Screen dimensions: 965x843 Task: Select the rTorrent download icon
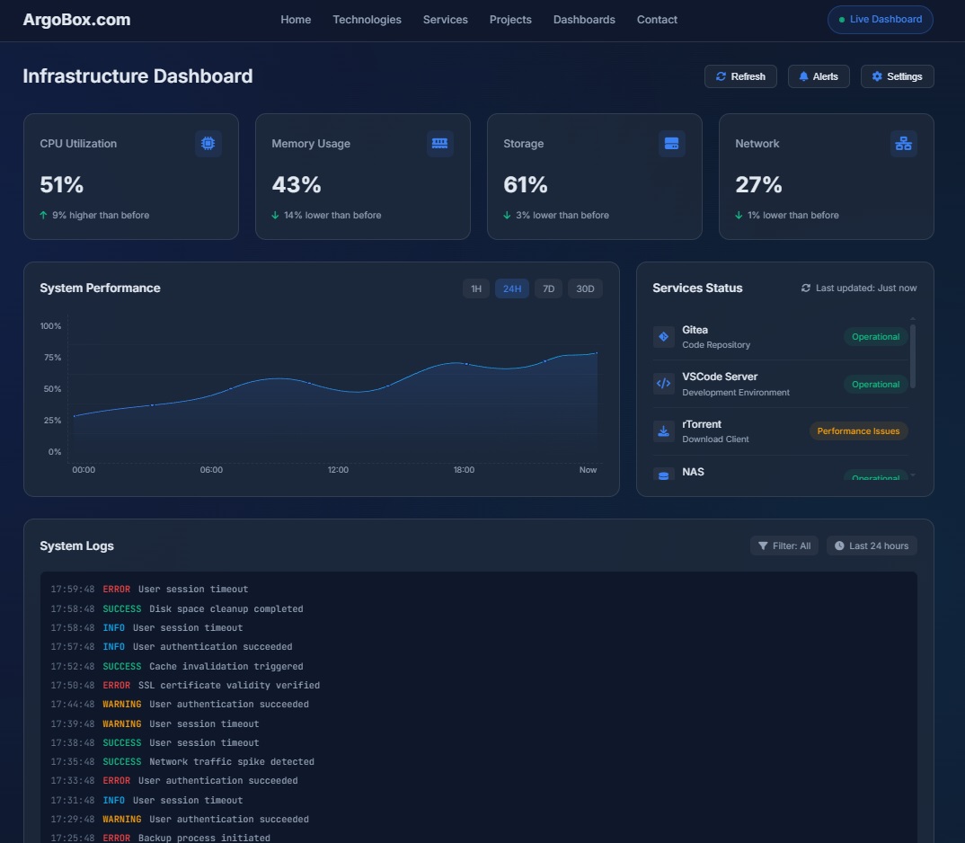(x=663, y=430)
